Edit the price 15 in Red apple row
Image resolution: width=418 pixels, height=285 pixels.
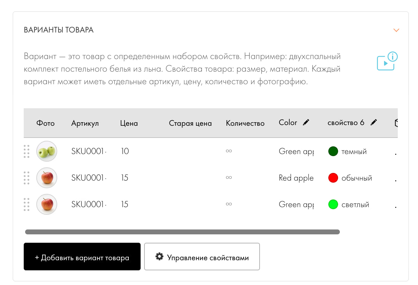tap(125, 178)
